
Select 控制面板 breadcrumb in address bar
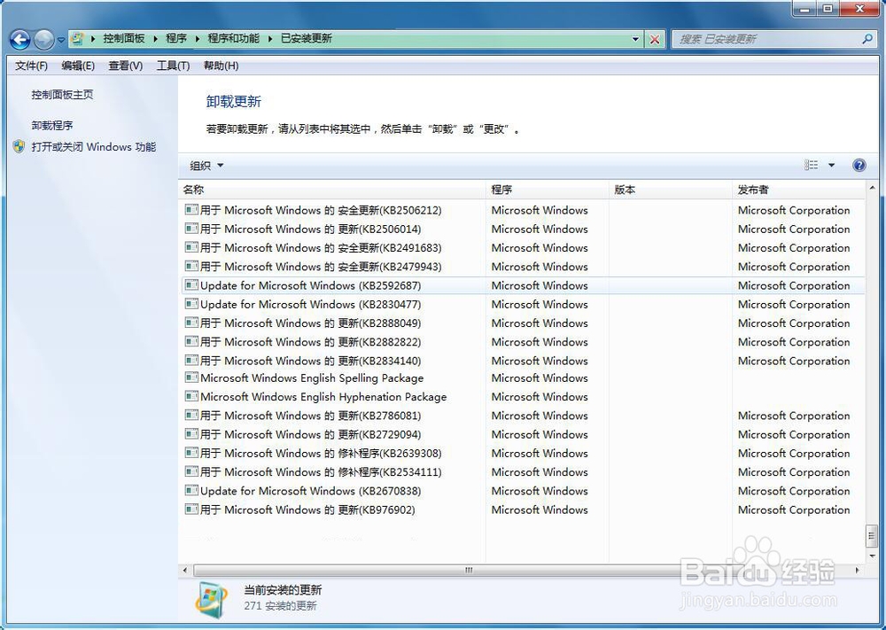coord(124,38)
